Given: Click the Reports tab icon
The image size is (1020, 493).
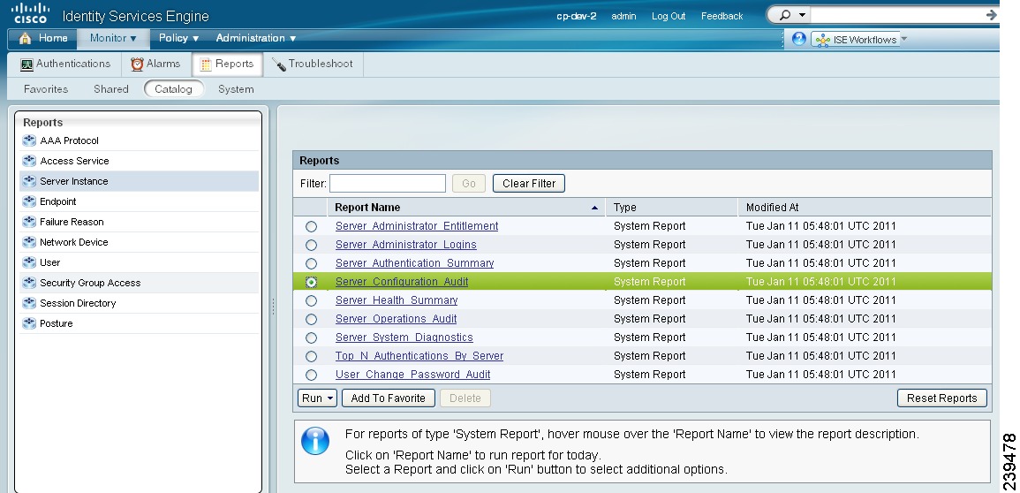Looking at the screenshot, I should coord(206,64).
